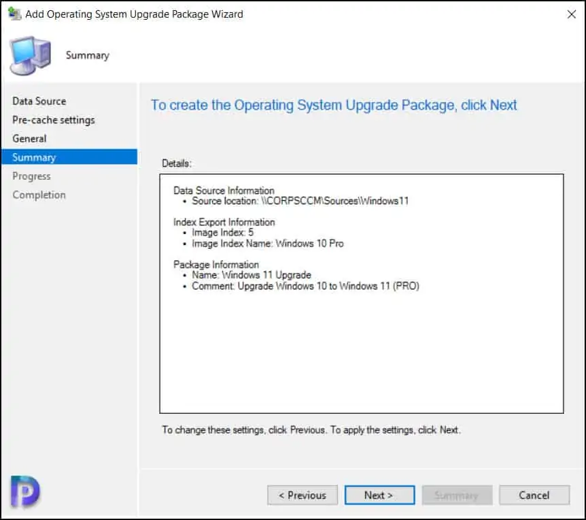Click 'Name: Windows 11 Upgrade' line
Viewport: 586px width, 520px height.
251,275
